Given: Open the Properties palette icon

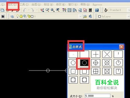Looking at the screenshot, I should (x=64, y=10).
